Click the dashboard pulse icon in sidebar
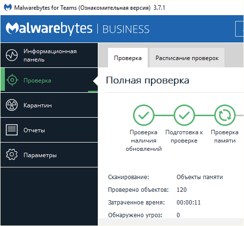Screen dimensions: 244x226 coord(12,55)
